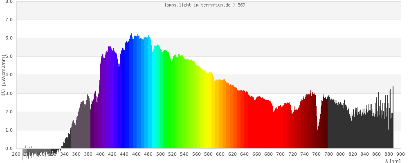Select the 400 tick on the wavelength axis

coord(100,154)
